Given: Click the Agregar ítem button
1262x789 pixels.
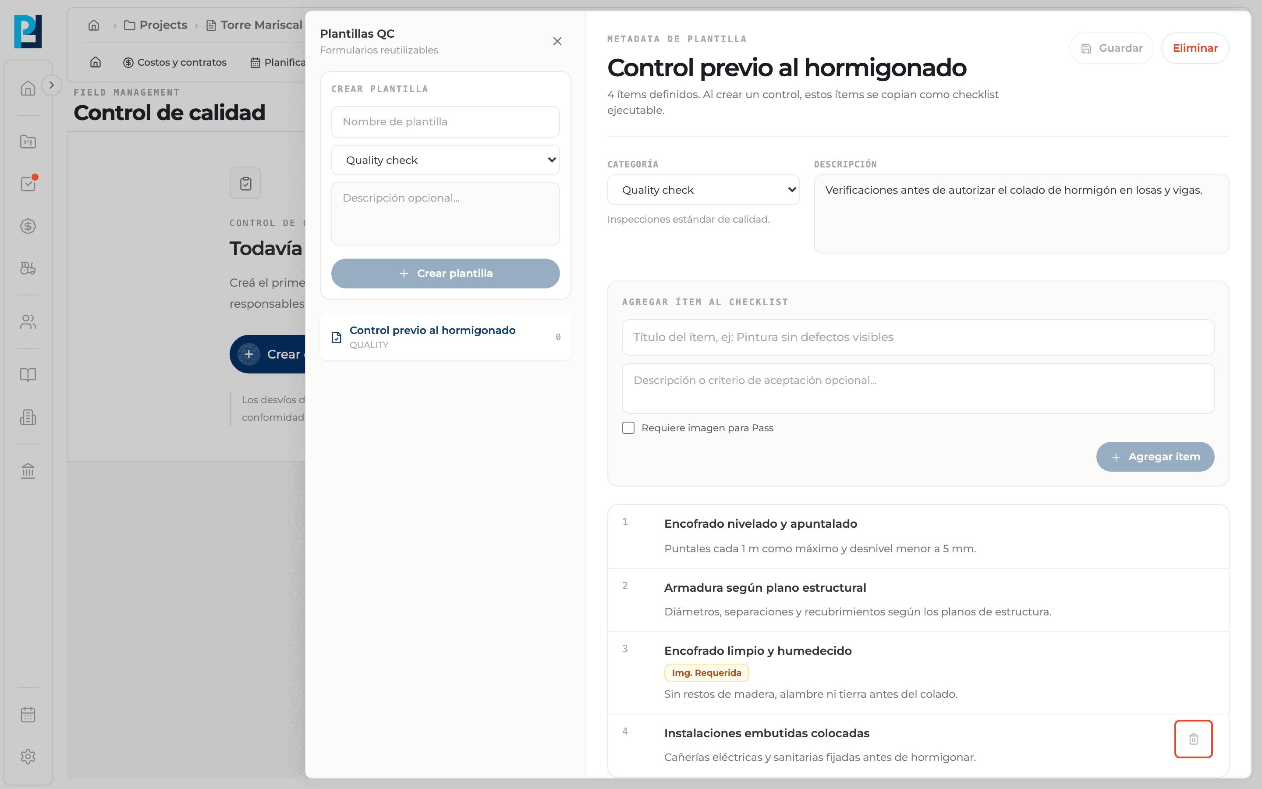Looking at the screenshot, I should point(1155,457).
